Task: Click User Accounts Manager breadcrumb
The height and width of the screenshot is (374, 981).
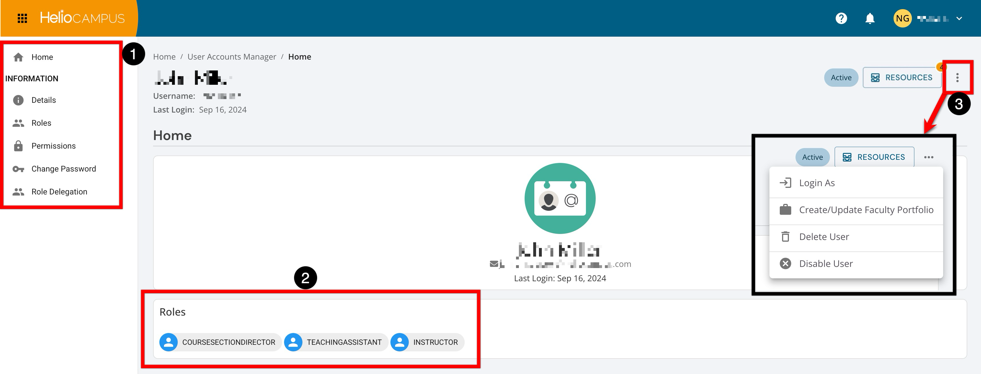Action: [x=232, y=57]
